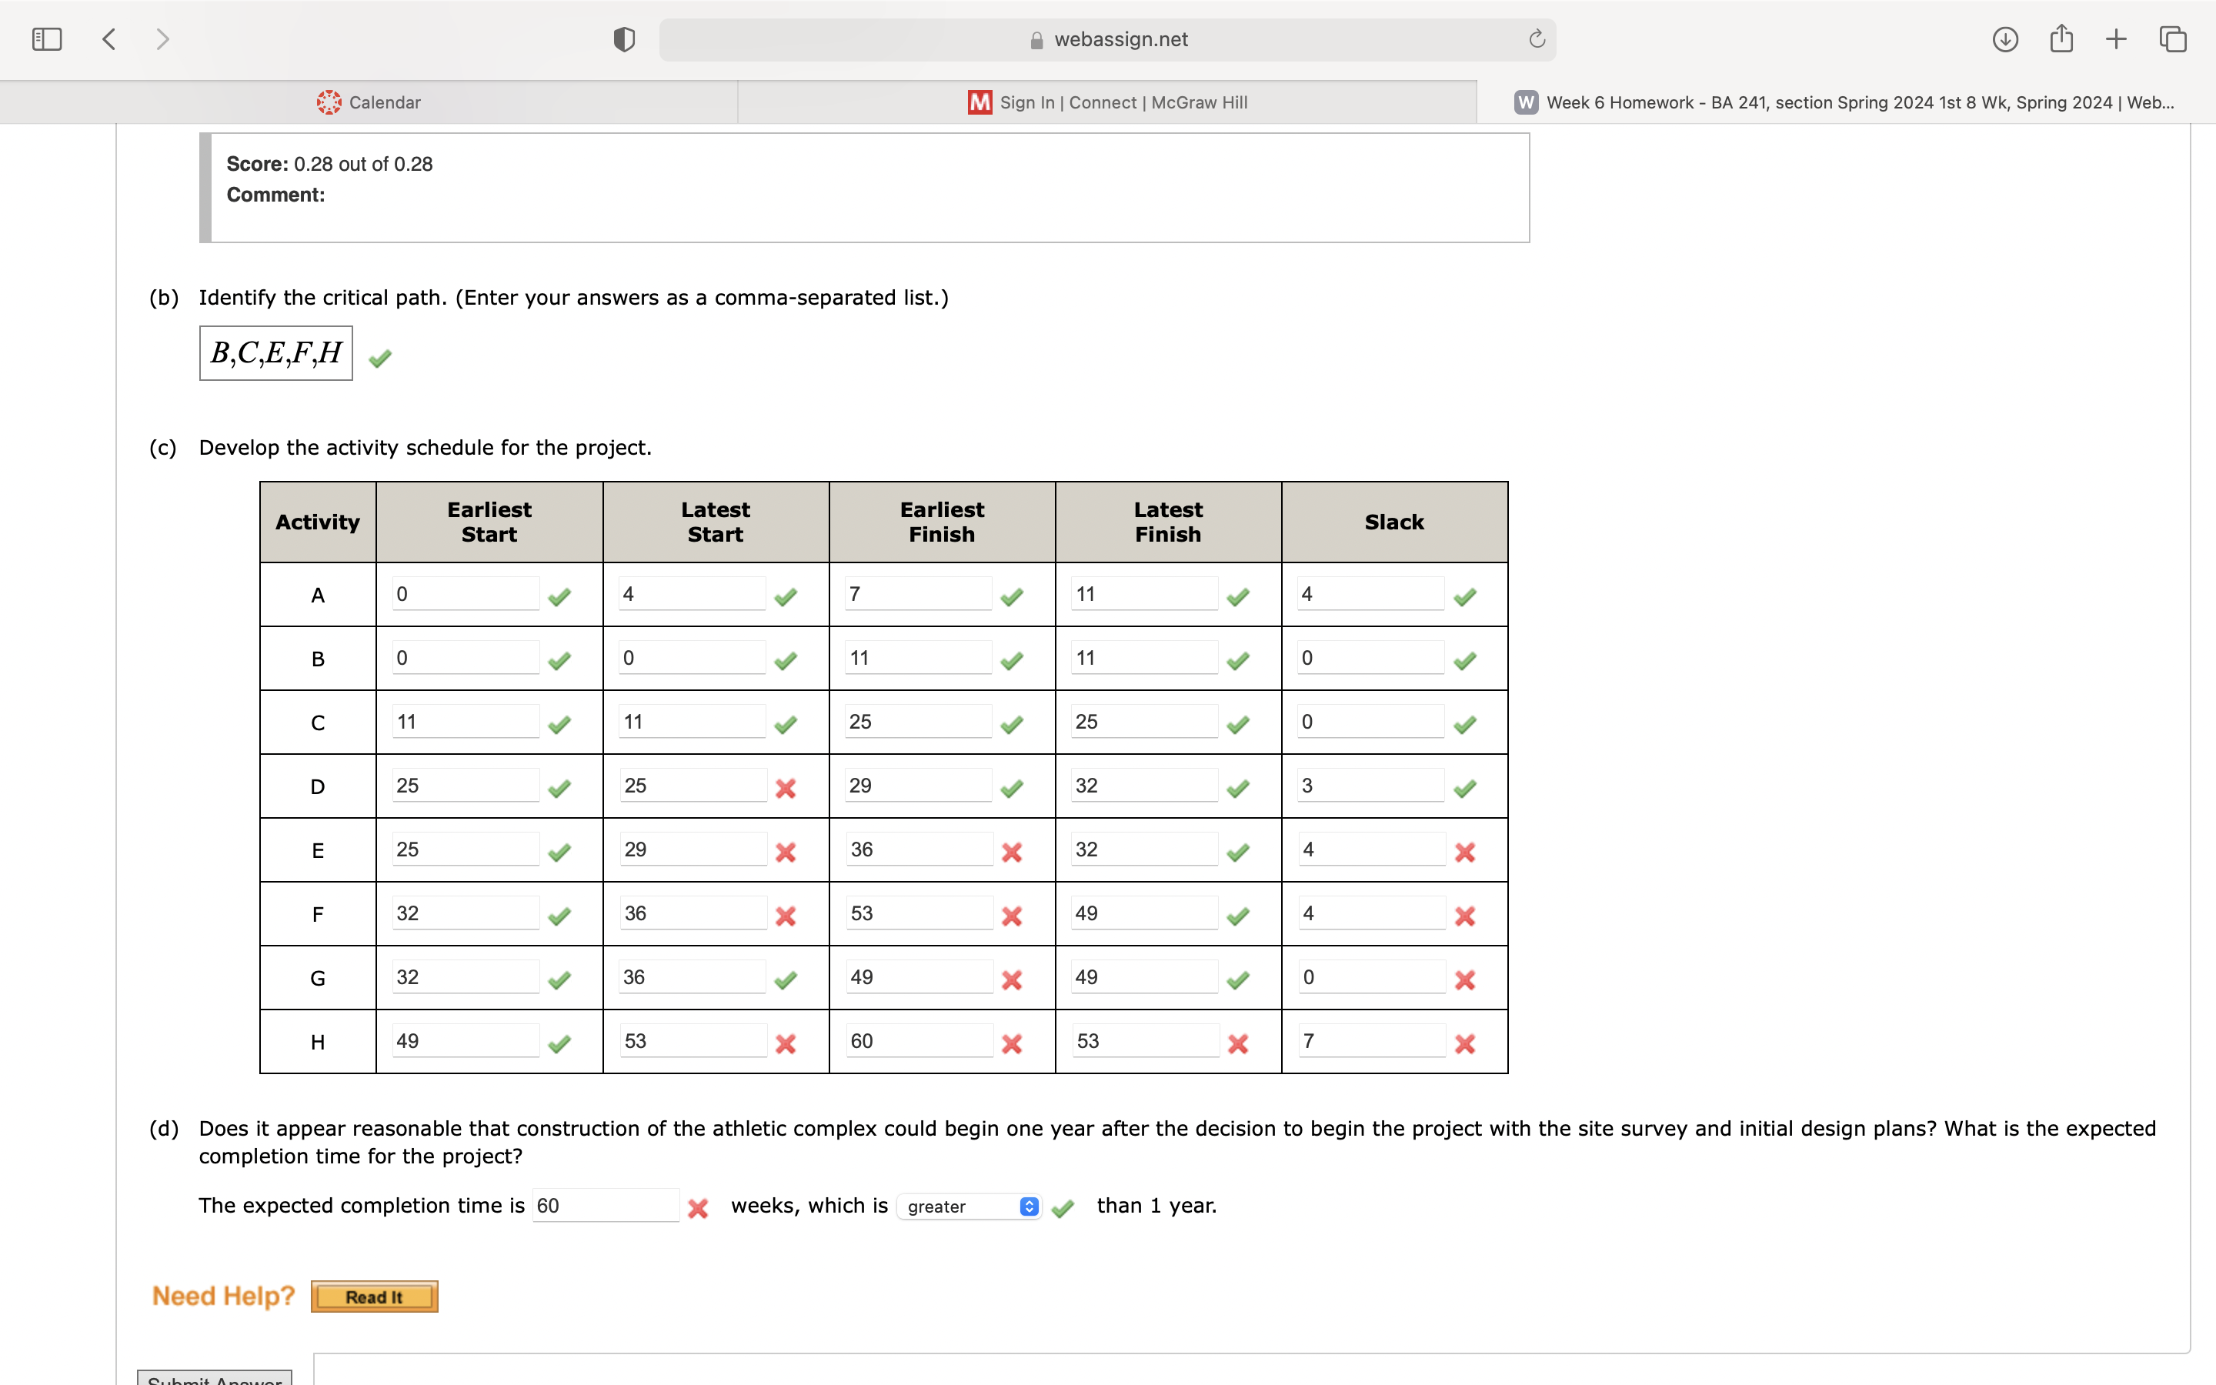Screen dimensions: 2216x1385
Task: Click the Read It help button
Action: pos(374,1297)
